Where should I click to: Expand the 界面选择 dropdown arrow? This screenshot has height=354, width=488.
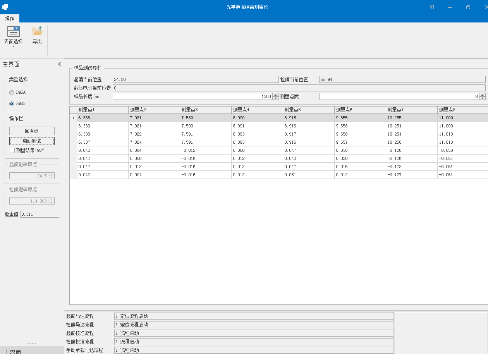[13, 46]
